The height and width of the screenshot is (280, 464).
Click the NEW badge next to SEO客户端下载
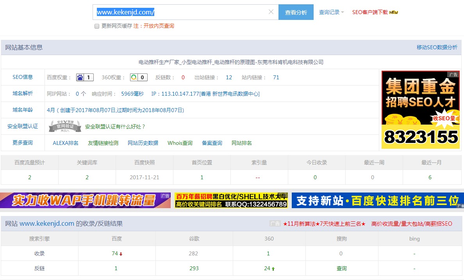394,12
